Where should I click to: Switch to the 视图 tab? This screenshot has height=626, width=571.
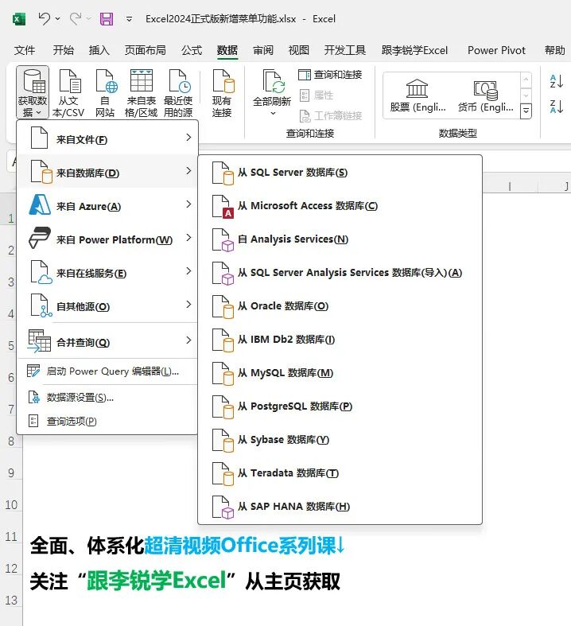tap(299, 50)
